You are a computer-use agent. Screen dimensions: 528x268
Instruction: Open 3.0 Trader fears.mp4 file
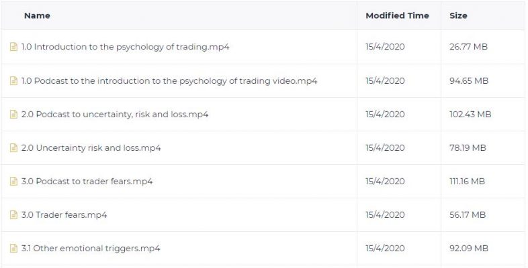[64, 214]
